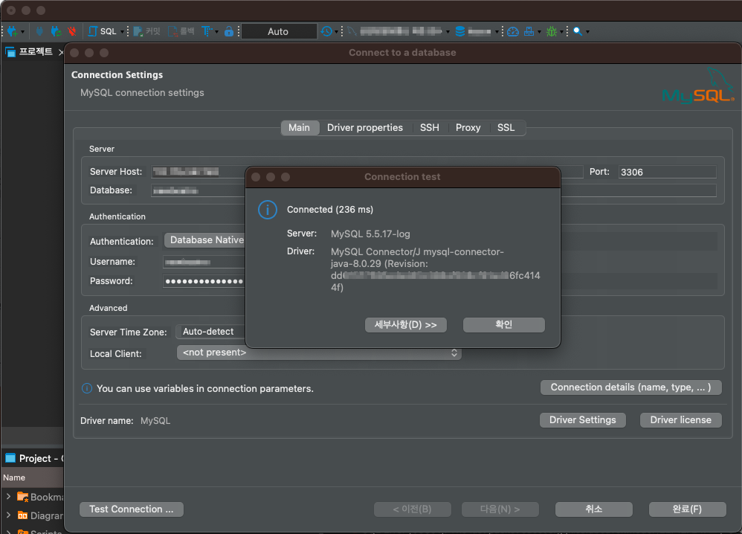The image size is (742, 534).
Task: Open the Local Client dropdown
Action: click(319, 353)
